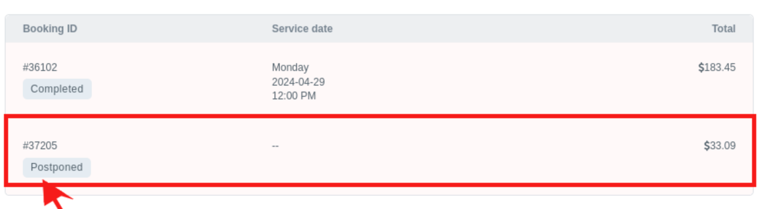Select the Completed booking row
Viewport: 780px width, 209px height.
pyautogui.click(x=380, y=79)
